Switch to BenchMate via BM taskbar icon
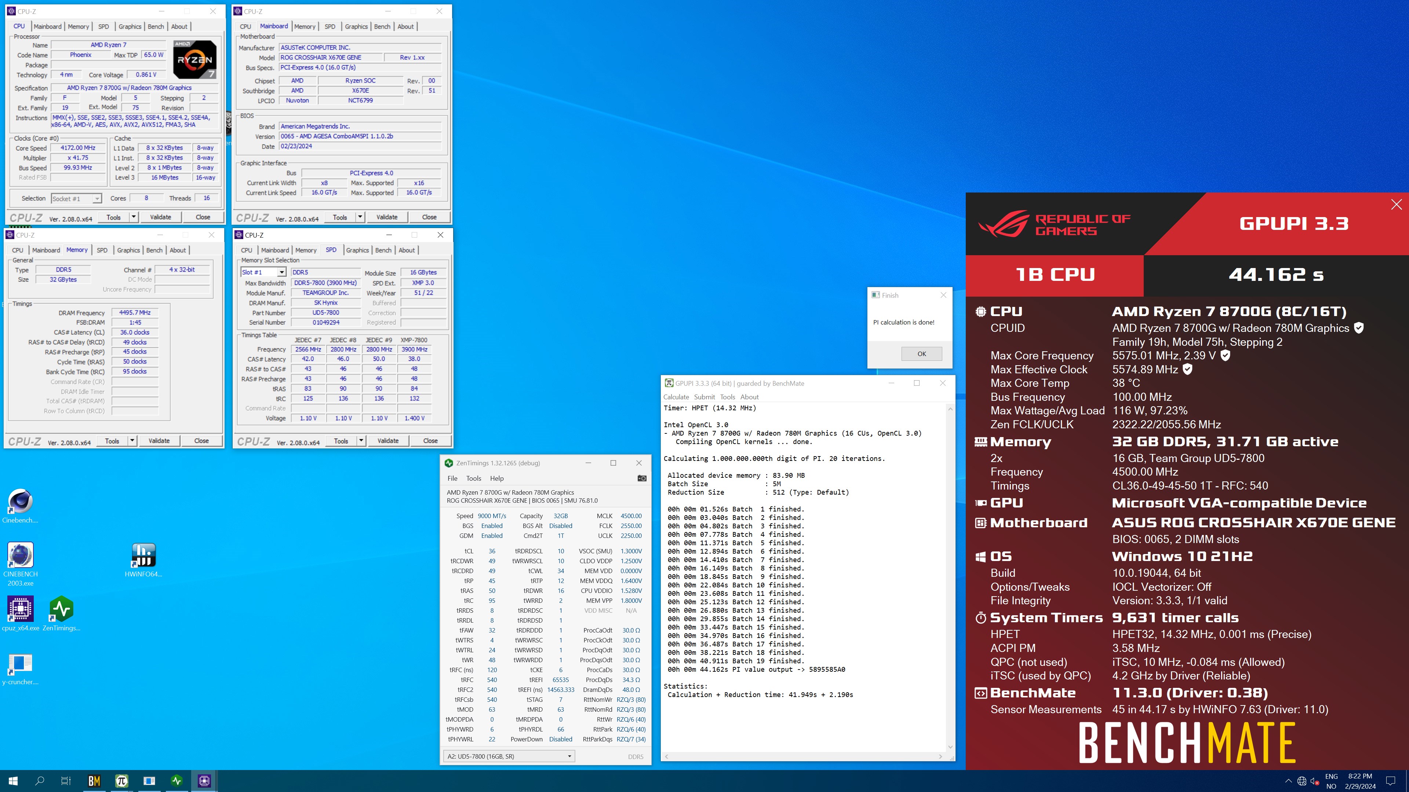 [94, 781]
